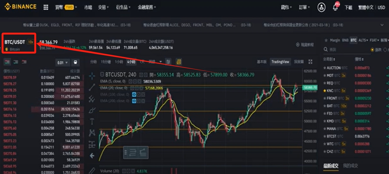This screenshot has width=389, height=174.
Task: Show bids-only order book view
Action: point(15,61)
